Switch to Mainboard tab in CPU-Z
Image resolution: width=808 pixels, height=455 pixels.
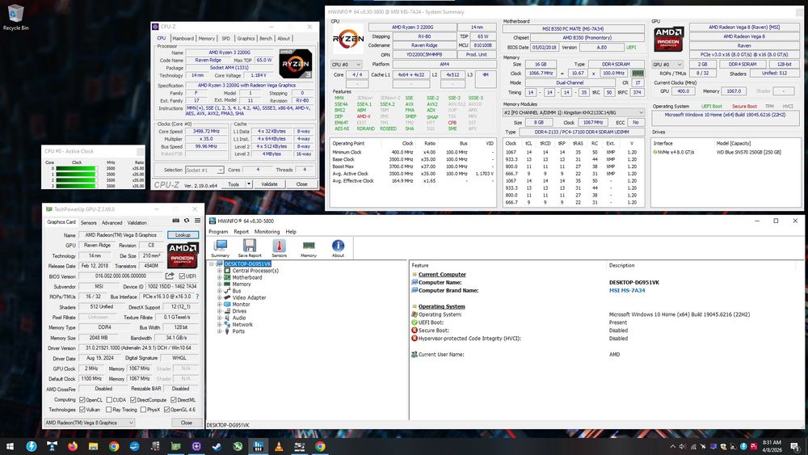click(183, 39)
